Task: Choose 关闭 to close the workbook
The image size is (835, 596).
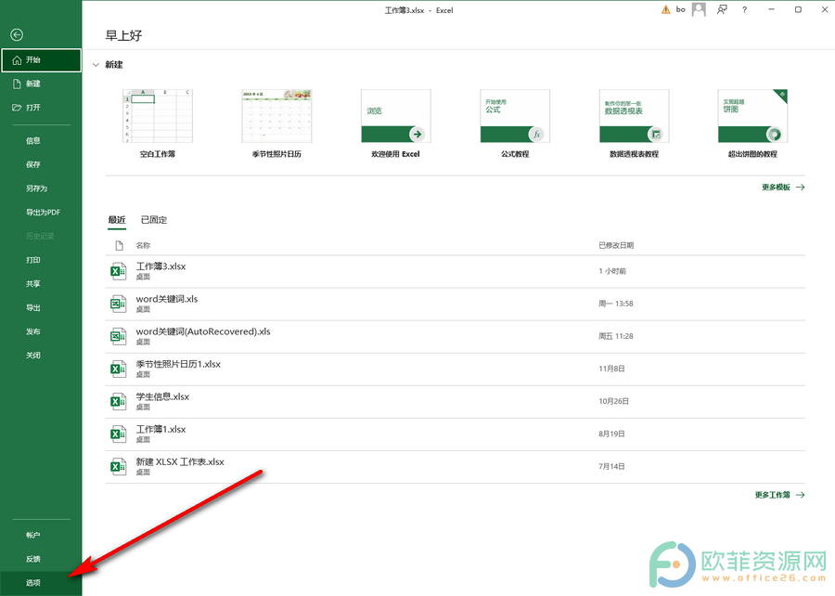Action: coord(41,356)
